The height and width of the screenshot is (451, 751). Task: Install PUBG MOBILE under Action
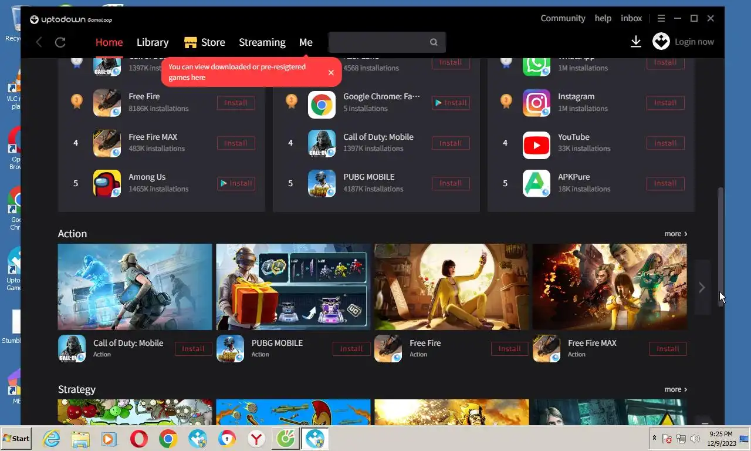pyautogui.click(x=351, y=349)
